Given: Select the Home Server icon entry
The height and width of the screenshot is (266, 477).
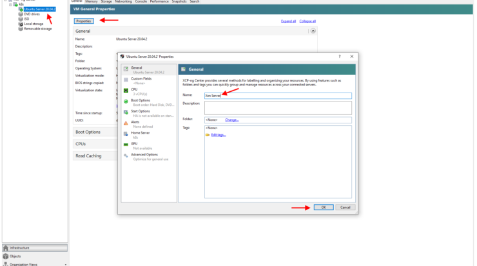Looking at the screenshot, I should click(126, 133).
